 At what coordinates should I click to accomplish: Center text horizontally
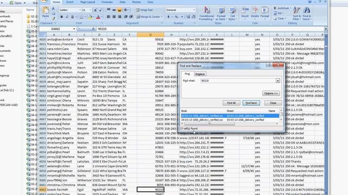[114, 17]
